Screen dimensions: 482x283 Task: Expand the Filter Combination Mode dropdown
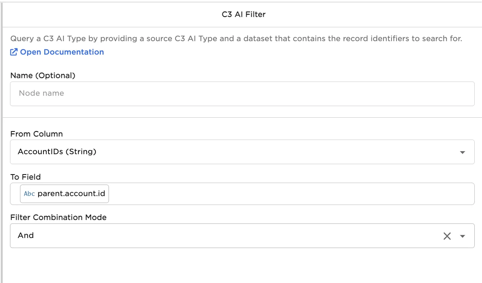(231, 236)
